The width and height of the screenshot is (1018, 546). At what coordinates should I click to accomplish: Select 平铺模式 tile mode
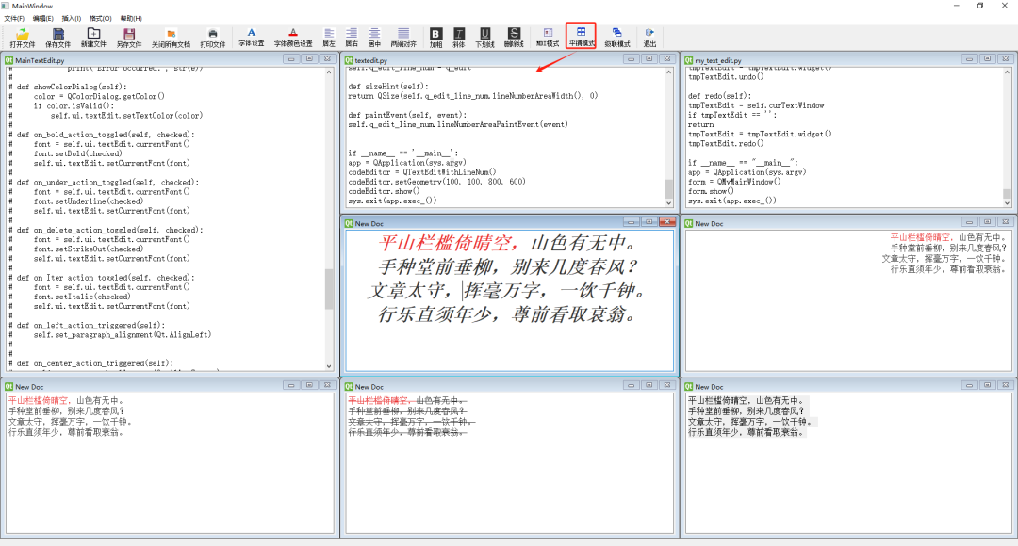tap(581, 37)
